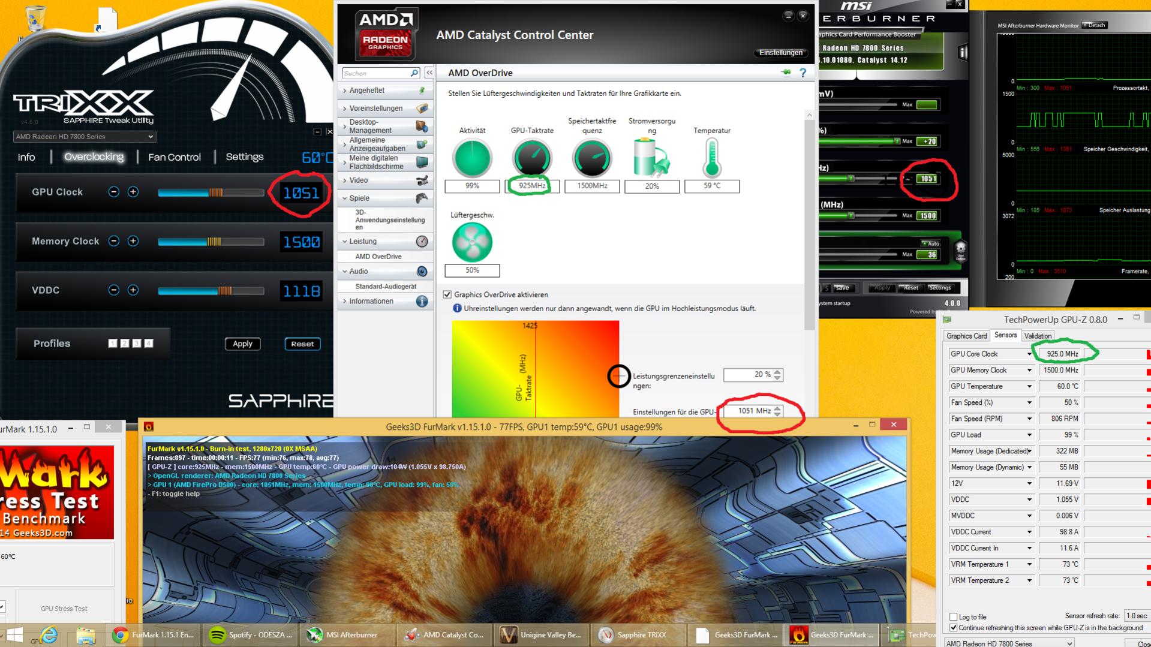This screenshot has height=647, width=1151.
Task: Click the User Define fan icon in Afterburner
Action: tap(960, 250)
